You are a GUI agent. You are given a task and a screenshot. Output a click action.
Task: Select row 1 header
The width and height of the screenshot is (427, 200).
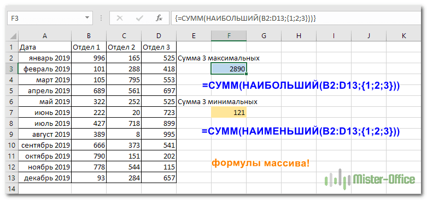coord(11,47)
